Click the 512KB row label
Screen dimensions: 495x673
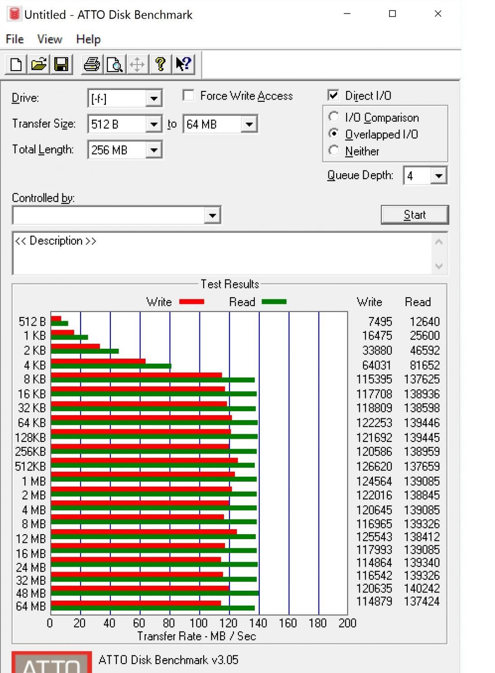[30, 466]
